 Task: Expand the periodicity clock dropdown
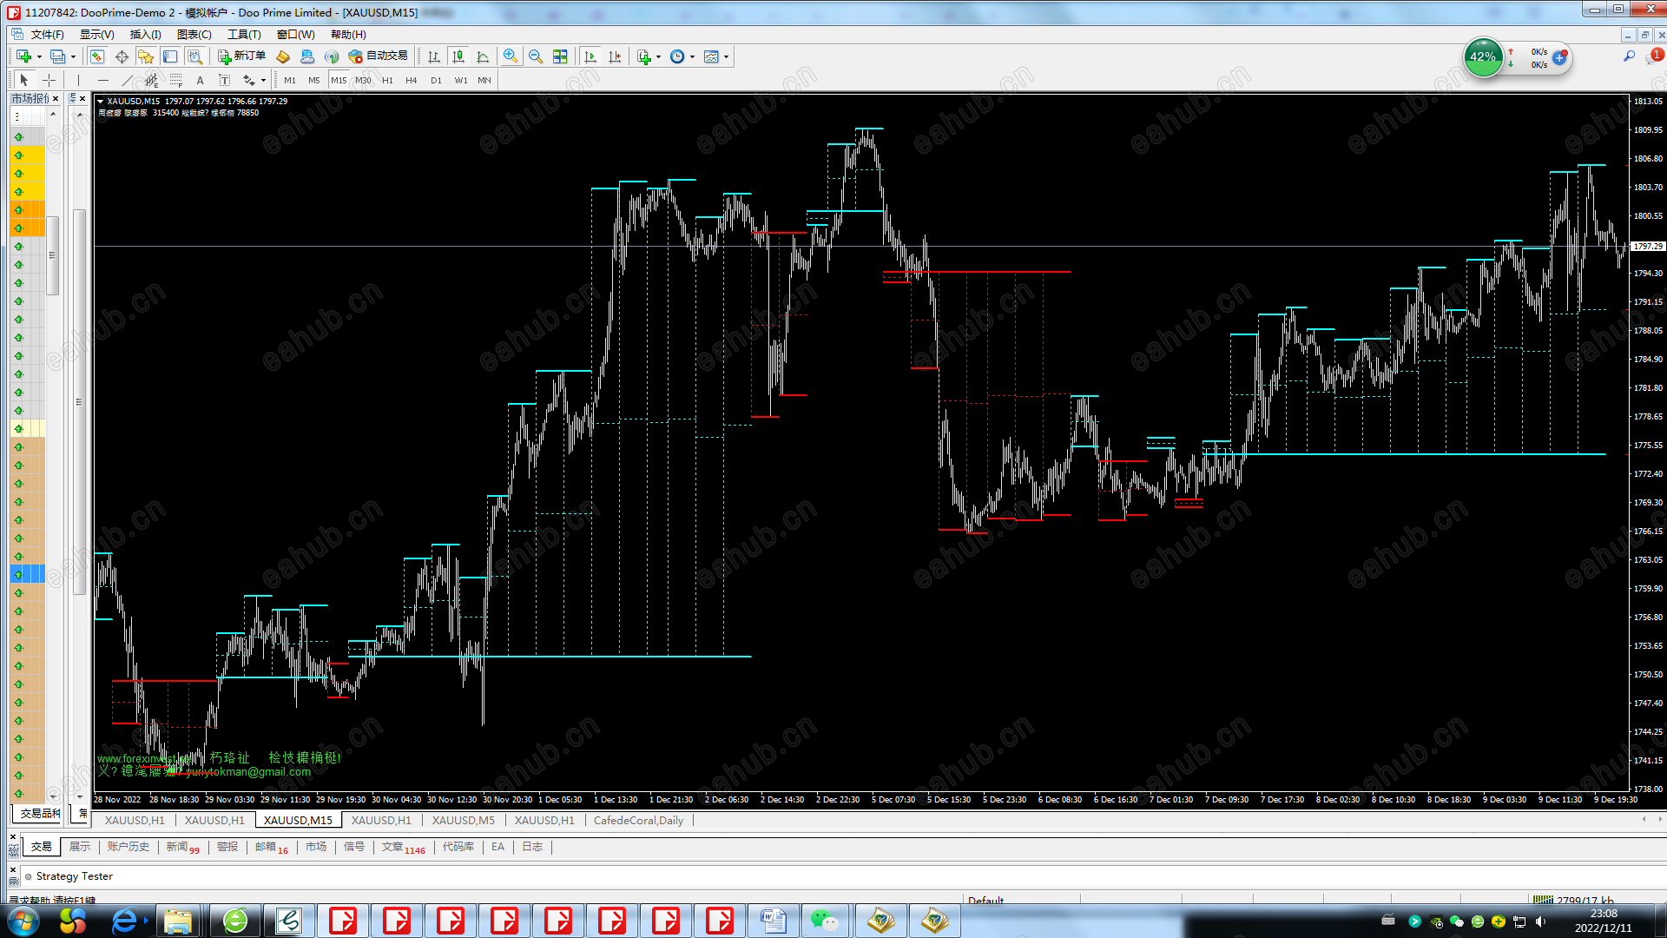692,56
